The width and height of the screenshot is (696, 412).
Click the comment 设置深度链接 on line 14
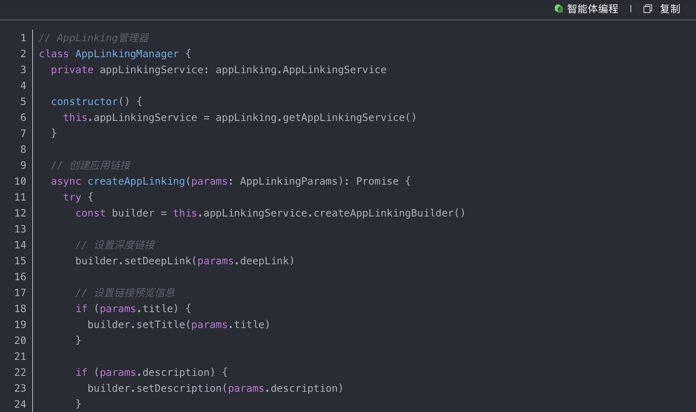124,245
